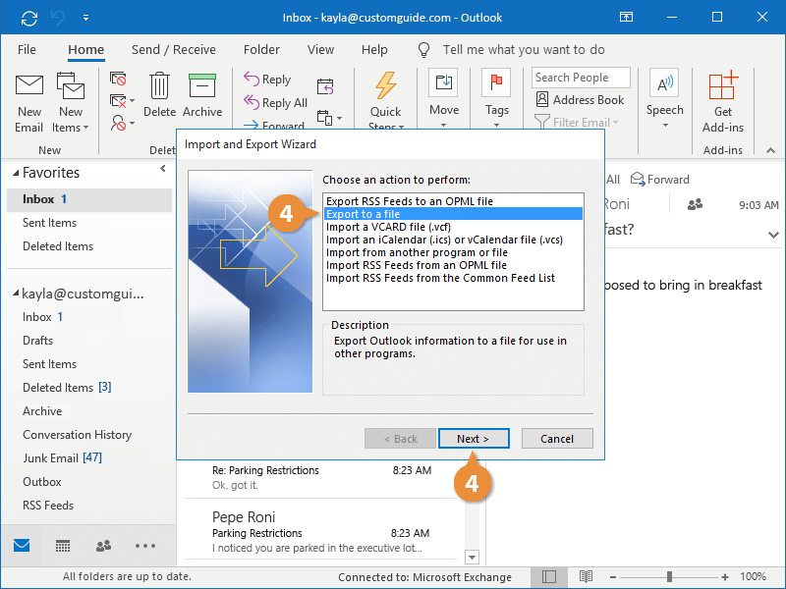
Task: Open Quick Steps lightning icon
Action: tap(385, 85)
